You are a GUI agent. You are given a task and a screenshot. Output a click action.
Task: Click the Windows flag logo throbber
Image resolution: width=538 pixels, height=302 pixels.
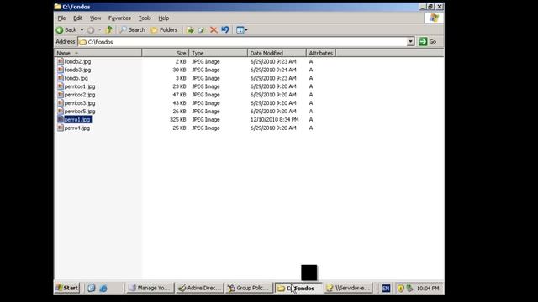click(434, 18)
